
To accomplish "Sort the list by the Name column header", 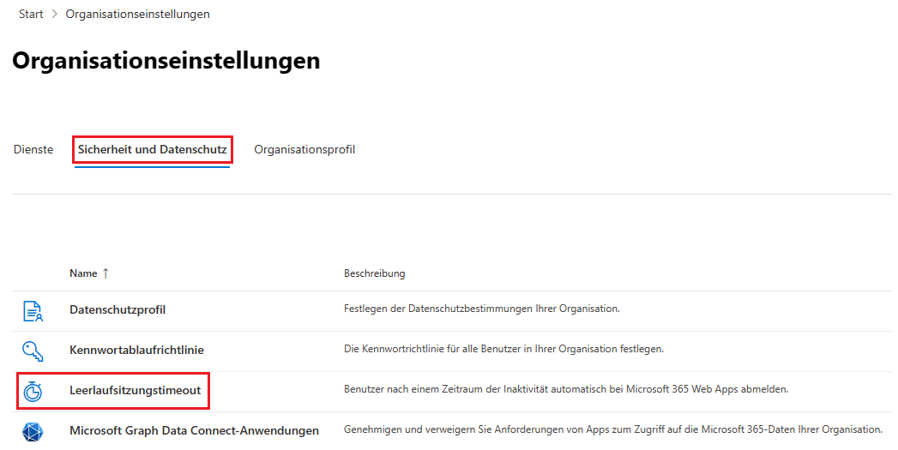I will point(83,273).
